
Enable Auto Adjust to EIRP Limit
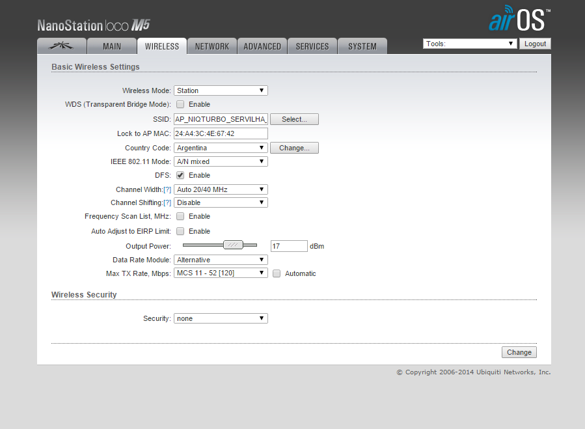[180, 231]
